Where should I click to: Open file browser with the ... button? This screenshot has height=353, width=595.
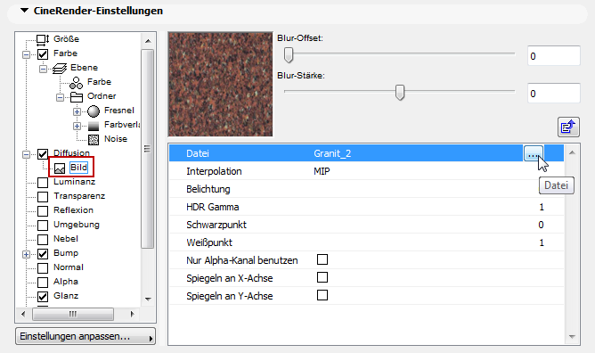[534, 153]
